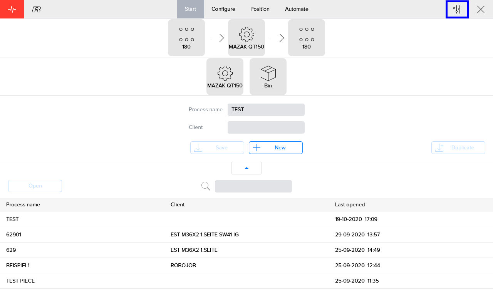The height and width of the screenshot is (308, 493).
Task: Select the first 180 stacker tile
Action: (186, 38)
